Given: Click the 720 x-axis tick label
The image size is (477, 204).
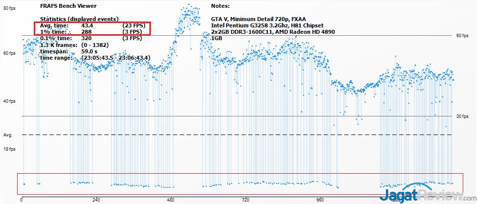Looking at the screenshot, I should point(245,200).
